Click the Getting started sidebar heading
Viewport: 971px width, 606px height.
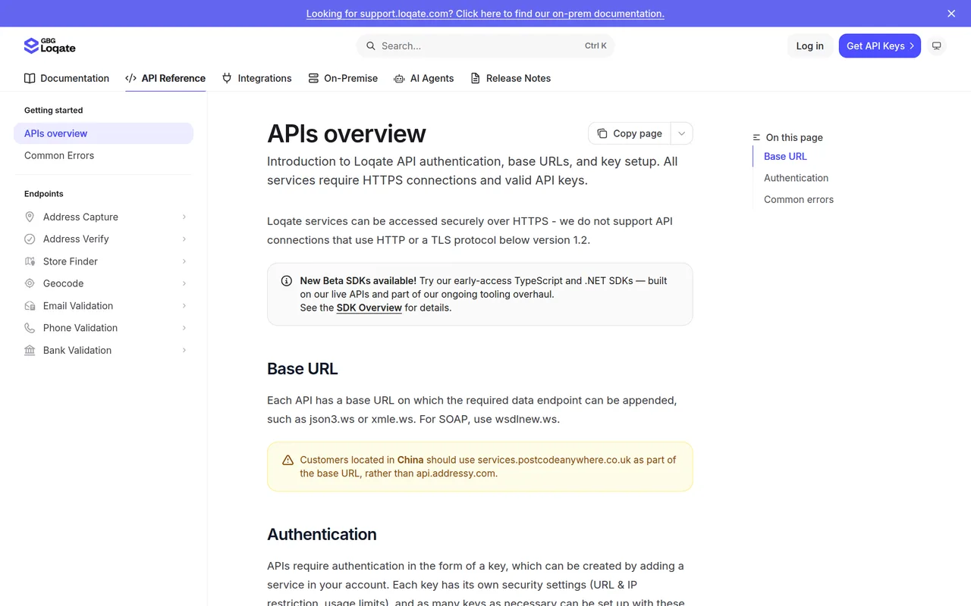(x=54, y=110)
